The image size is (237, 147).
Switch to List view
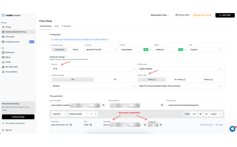(194, 114)
